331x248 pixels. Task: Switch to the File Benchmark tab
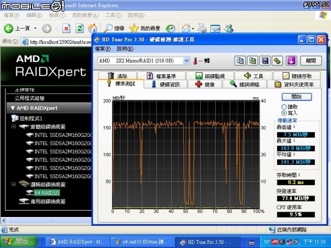[161, 76]
